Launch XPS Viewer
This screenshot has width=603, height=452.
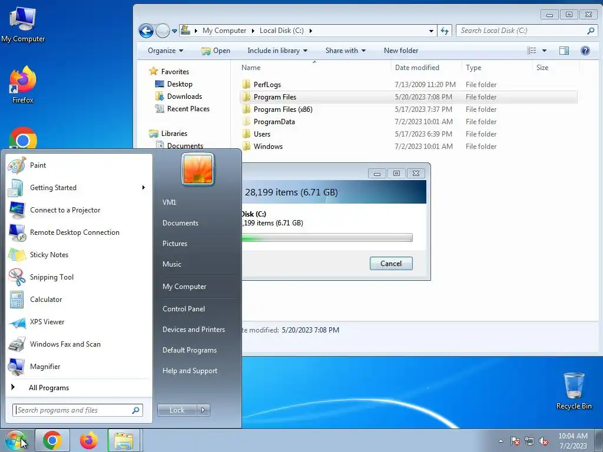click(x=79, y=322)
